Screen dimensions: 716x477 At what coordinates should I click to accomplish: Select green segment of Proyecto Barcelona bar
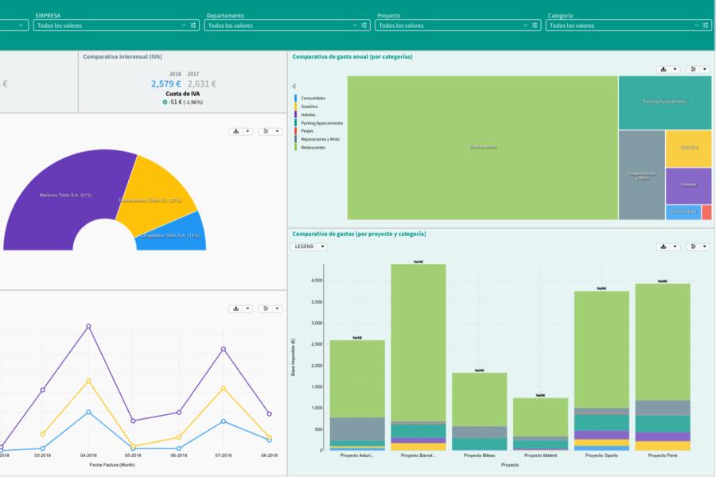[418, 343]
